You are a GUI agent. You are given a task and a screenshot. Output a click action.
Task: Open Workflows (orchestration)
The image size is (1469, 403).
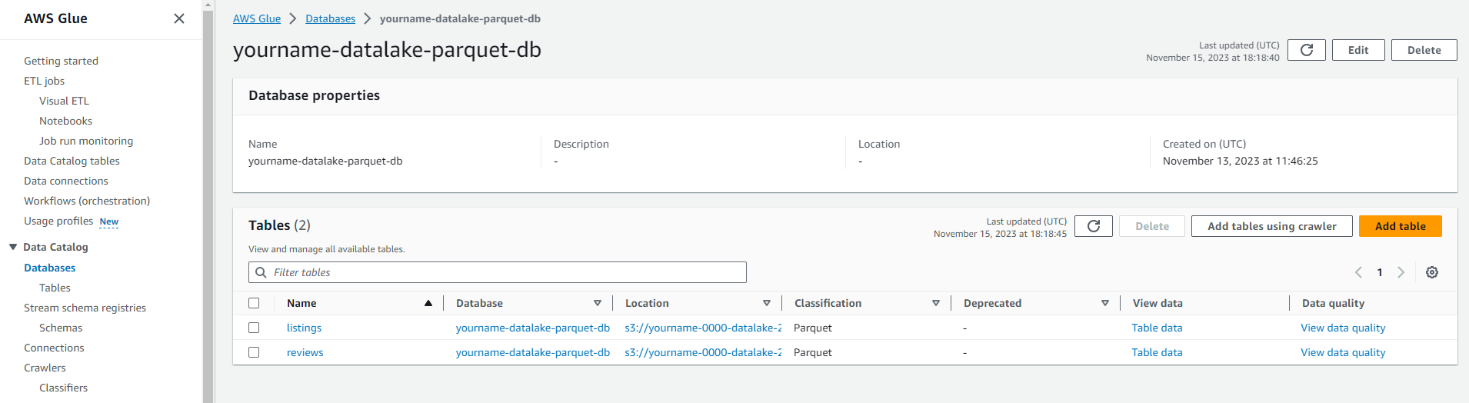(x=87, y=201)
